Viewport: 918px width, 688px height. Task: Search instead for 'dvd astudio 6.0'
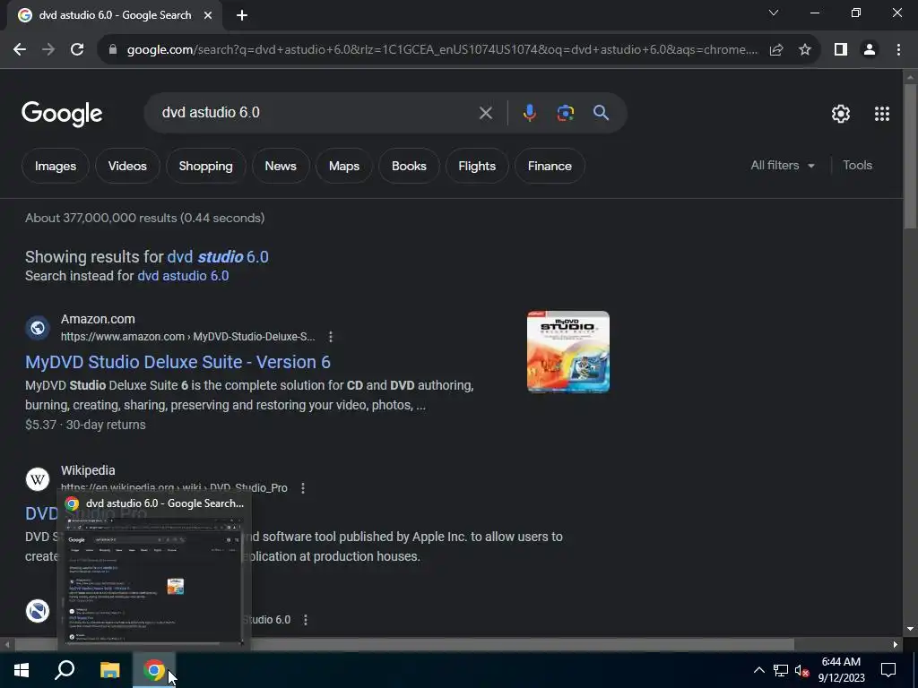(183, 276)
